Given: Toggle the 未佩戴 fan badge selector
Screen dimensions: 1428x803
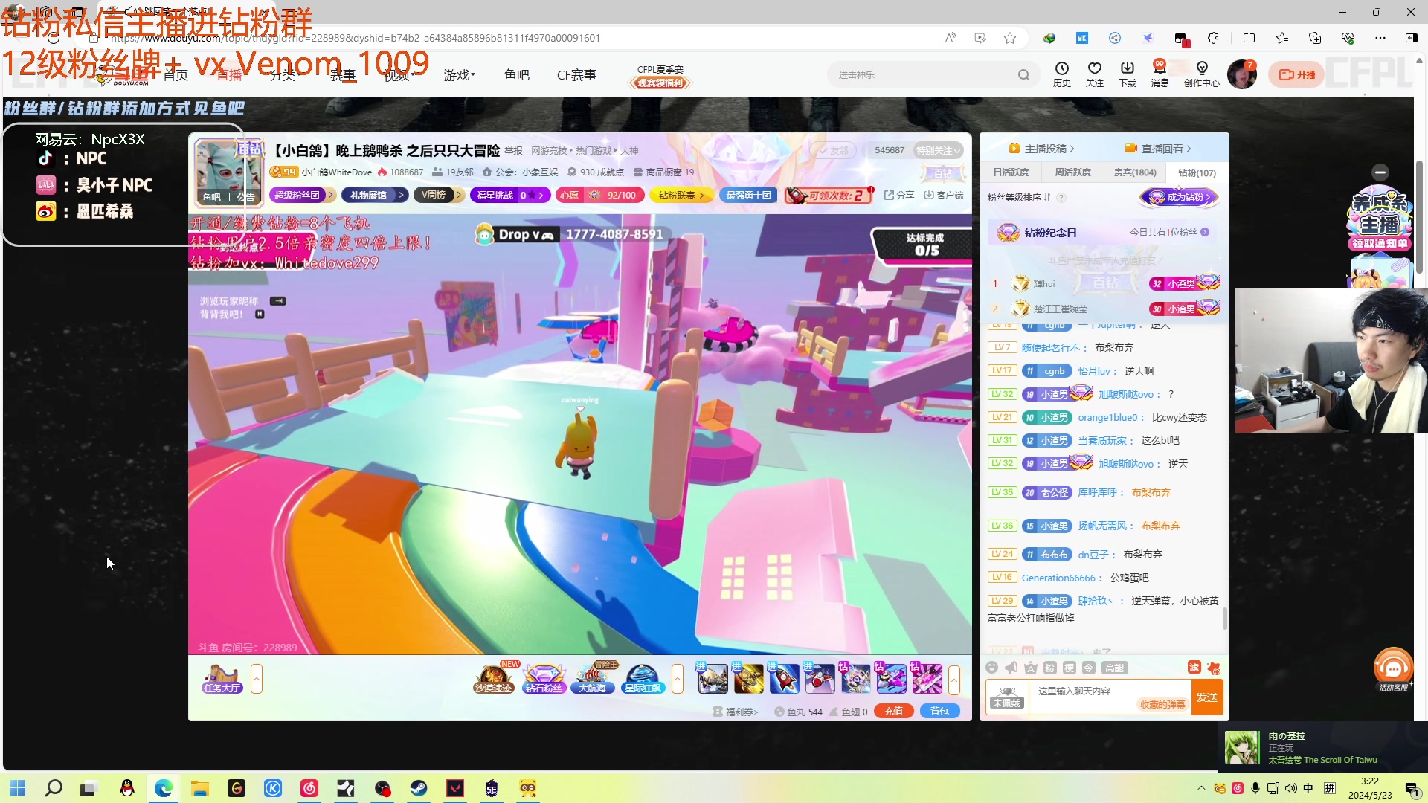Looking at the screenshot, I should point(1007,697).
